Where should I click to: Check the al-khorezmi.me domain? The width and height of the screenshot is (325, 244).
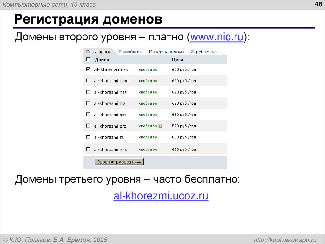pos(88,115)
